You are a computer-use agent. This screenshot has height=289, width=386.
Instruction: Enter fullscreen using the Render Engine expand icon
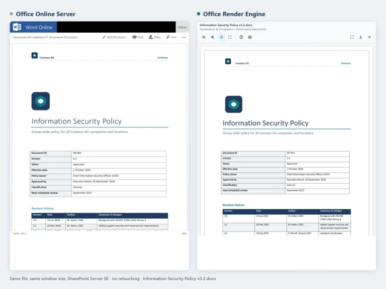coord(352,37)
